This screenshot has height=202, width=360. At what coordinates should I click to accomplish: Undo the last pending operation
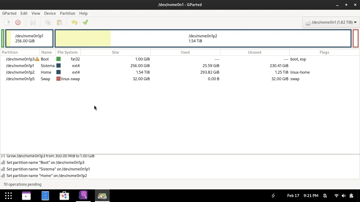coord(74,22)
